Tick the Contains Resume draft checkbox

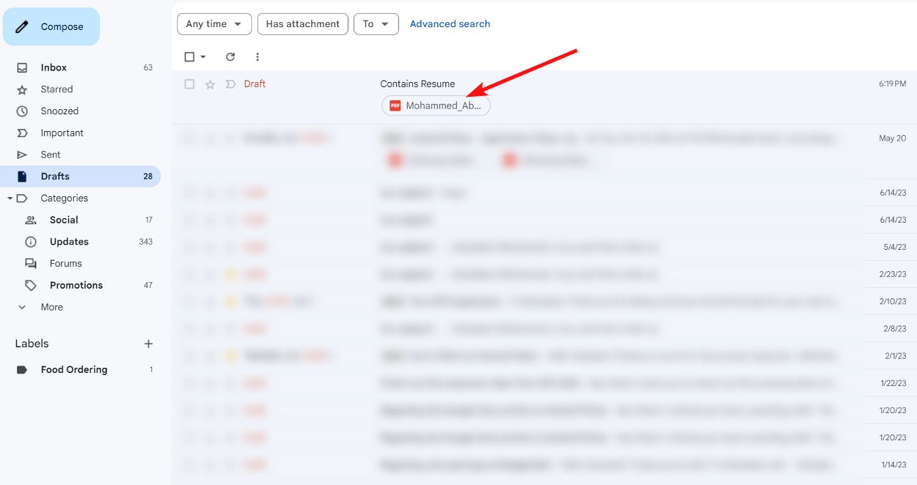pyautogui.click(x=189, y=84)
